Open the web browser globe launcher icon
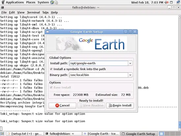 click(52, 2)
